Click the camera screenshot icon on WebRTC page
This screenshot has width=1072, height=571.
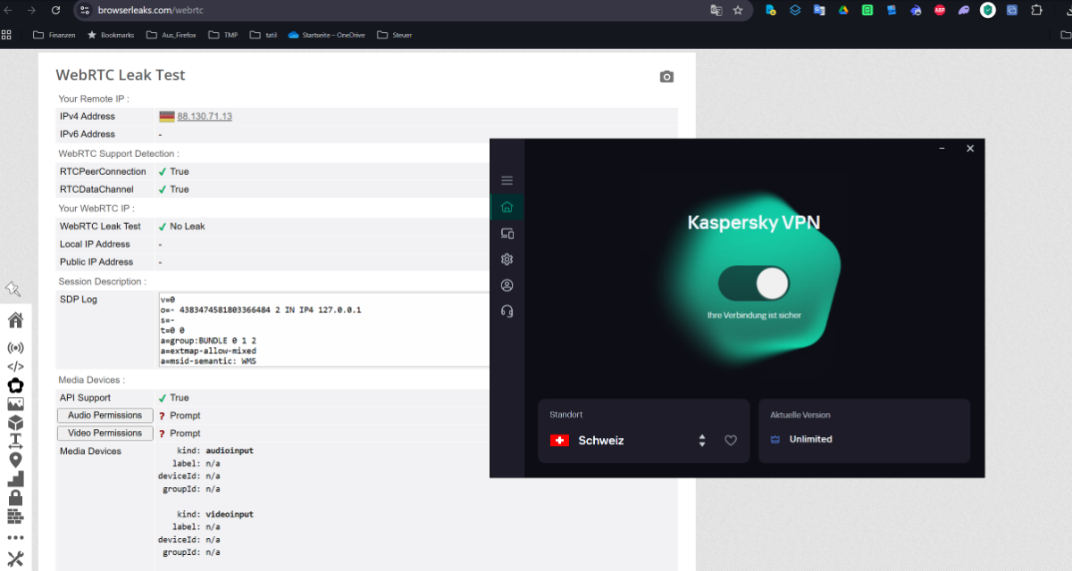(x=666, y=77)
